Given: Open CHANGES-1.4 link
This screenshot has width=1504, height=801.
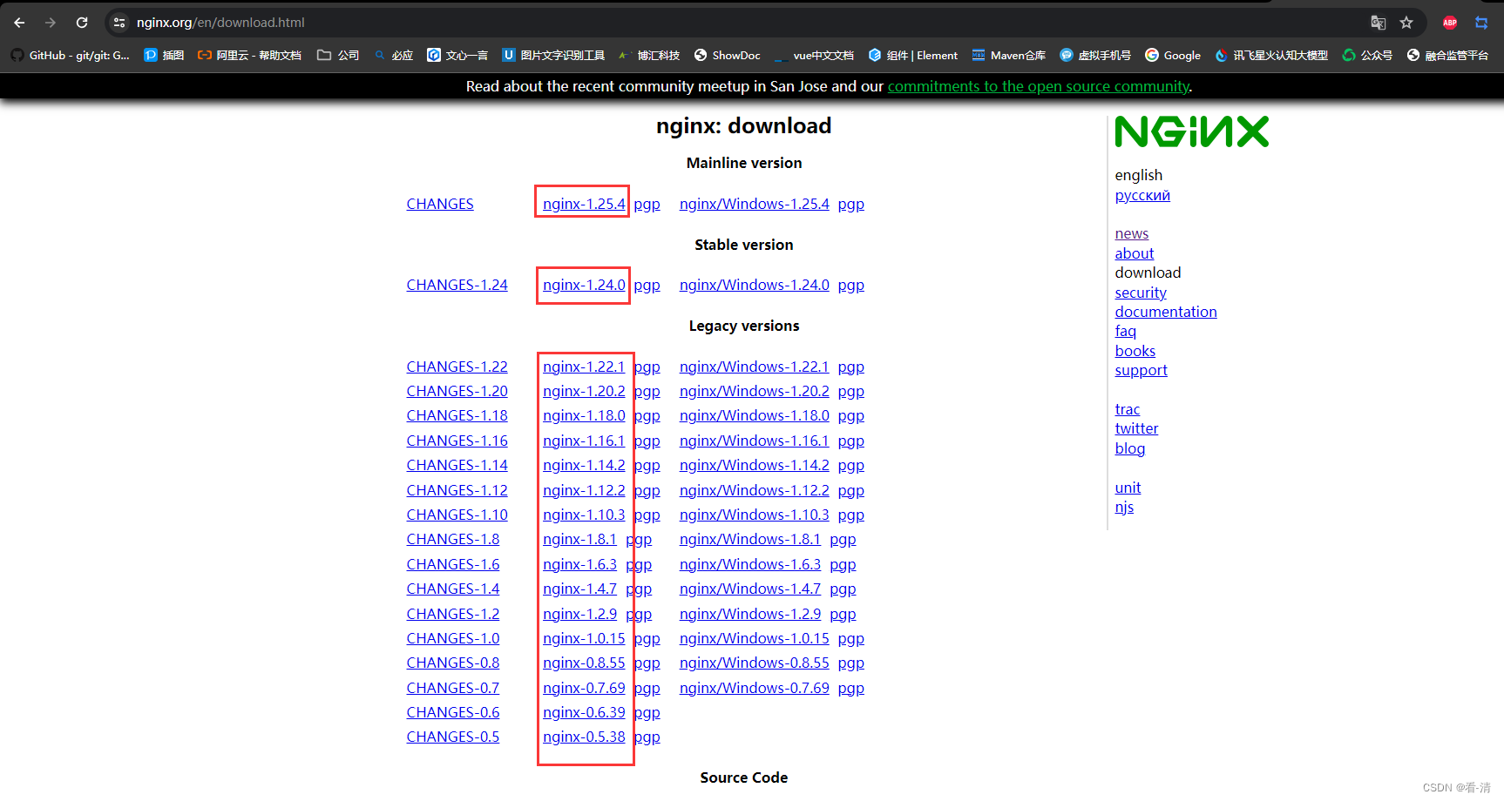Looking at the screenshot, I should [453, 589].
